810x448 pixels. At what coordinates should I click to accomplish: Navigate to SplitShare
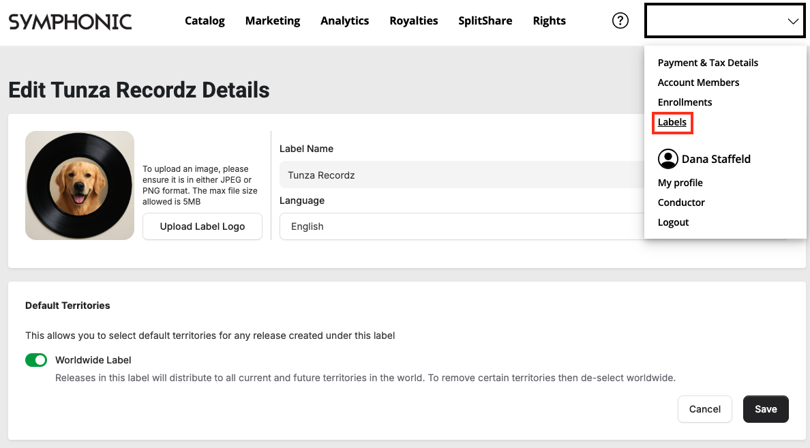(x=485, y=20)
